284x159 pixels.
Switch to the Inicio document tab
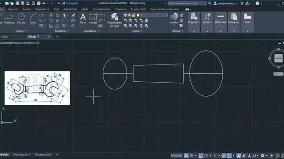(4, 37)
